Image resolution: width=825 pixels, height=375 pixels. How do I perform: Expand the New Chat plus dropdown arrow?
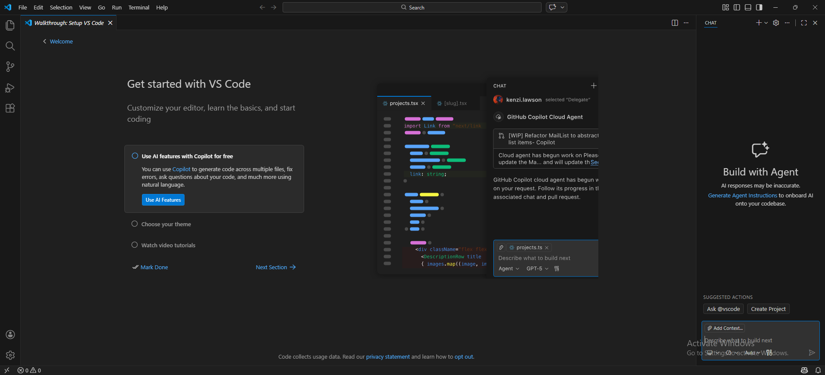pyautogui.click(x=766, y=23)
